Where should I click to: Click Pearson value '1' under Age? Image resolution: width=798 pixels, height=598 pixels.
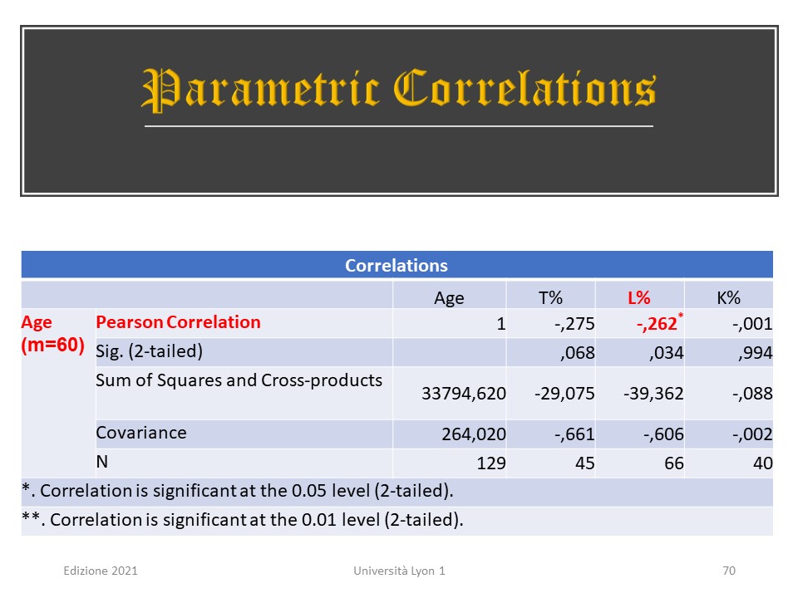(500, 324)
